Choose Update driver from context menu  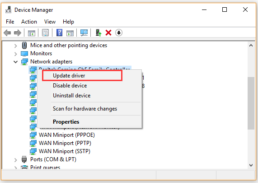[69, 76]
